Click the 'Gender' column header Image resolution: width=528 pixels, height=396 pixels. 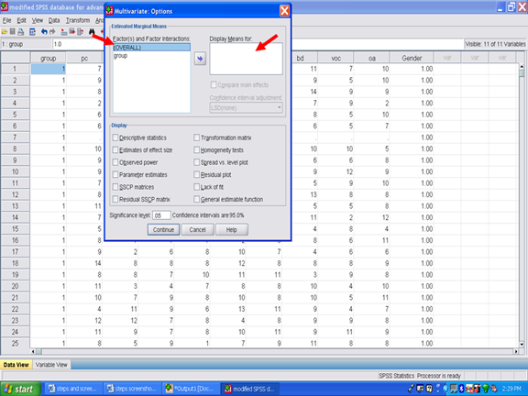tap(412, 59)
